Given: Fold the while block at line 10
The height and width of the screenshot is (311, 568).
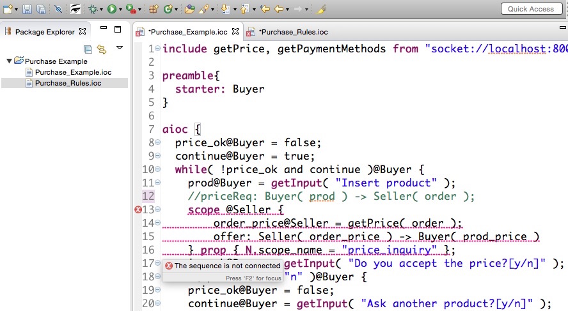Looking at the screenshot, I should point(158,169).
